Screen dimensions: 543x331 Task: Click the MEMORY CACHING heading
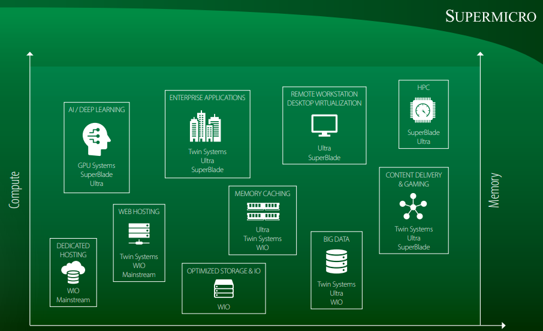pos(263,194)
